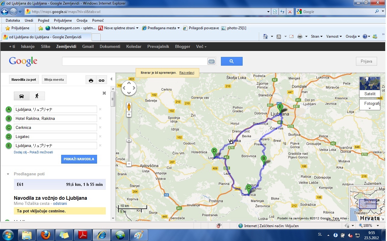Expand Nove spletne strani dropdown
387x241 pixels.
pos(137,28)
